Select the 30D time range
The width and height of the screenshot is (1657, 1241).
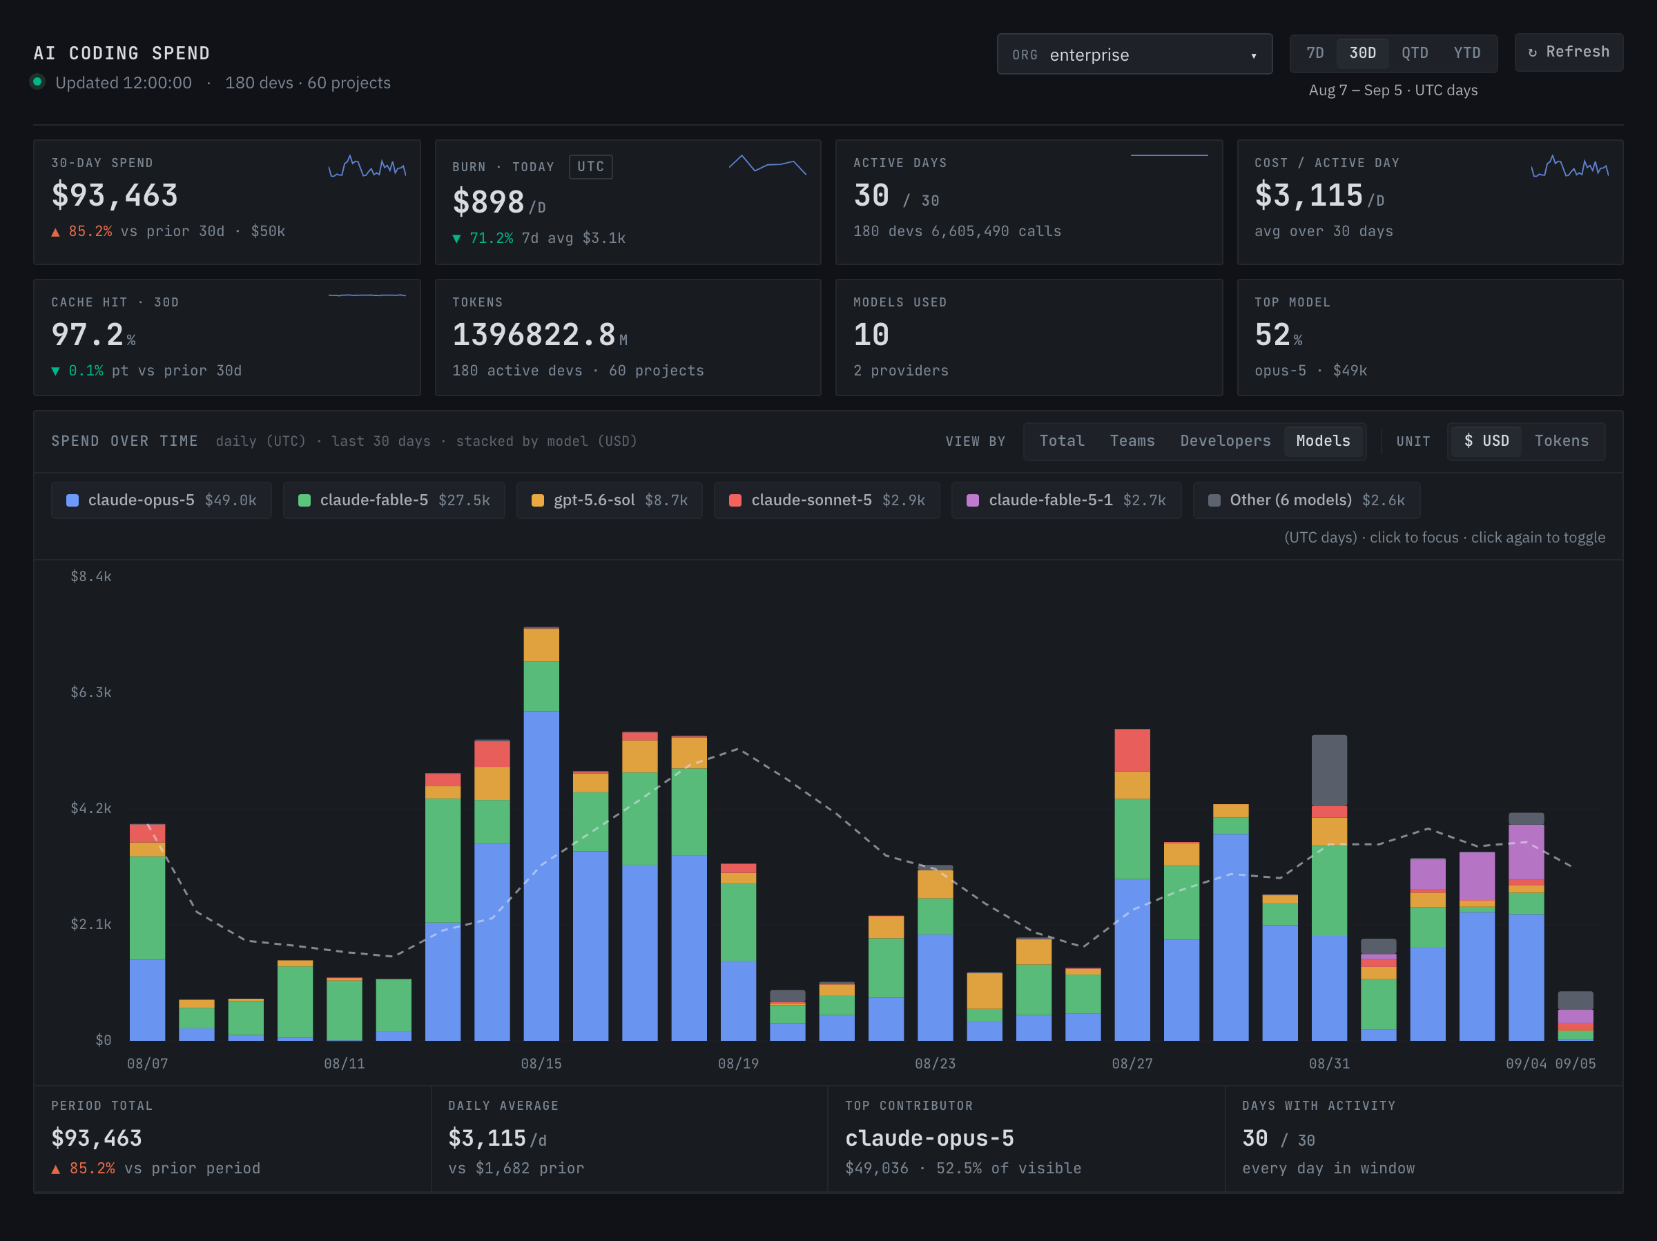coord(1363,53)
